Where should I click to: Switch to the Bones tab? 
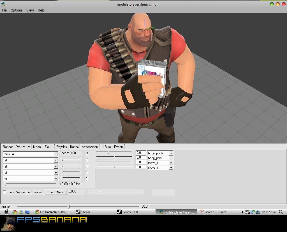74,147
